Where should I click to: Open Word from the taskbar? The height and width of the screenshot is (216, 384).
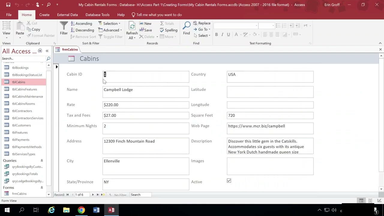[96, 210]
